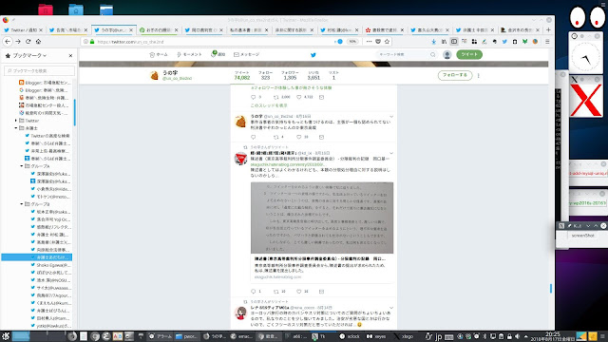Open the フォロー count 323 profile stat
608x342 pixels.
(266, 75)
